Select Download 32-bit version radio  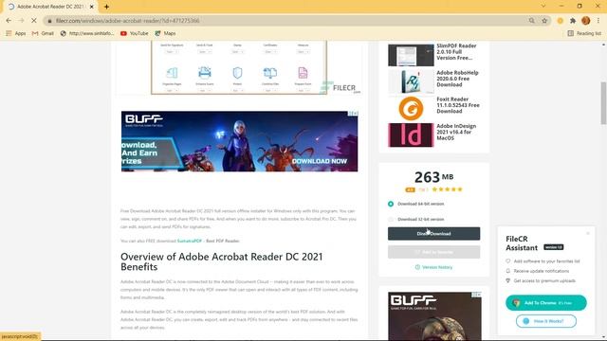(391, 219)
